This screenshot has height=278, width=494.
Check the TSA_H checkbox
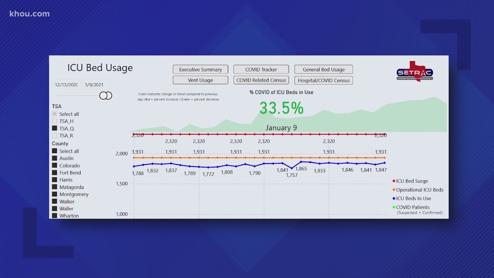click(55, 121)
